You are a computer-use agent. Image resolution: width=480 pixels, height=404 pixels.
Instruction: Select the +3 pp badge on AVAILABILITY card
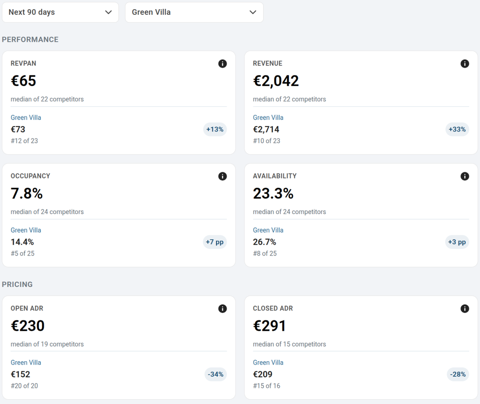click(x=457, y=242)
